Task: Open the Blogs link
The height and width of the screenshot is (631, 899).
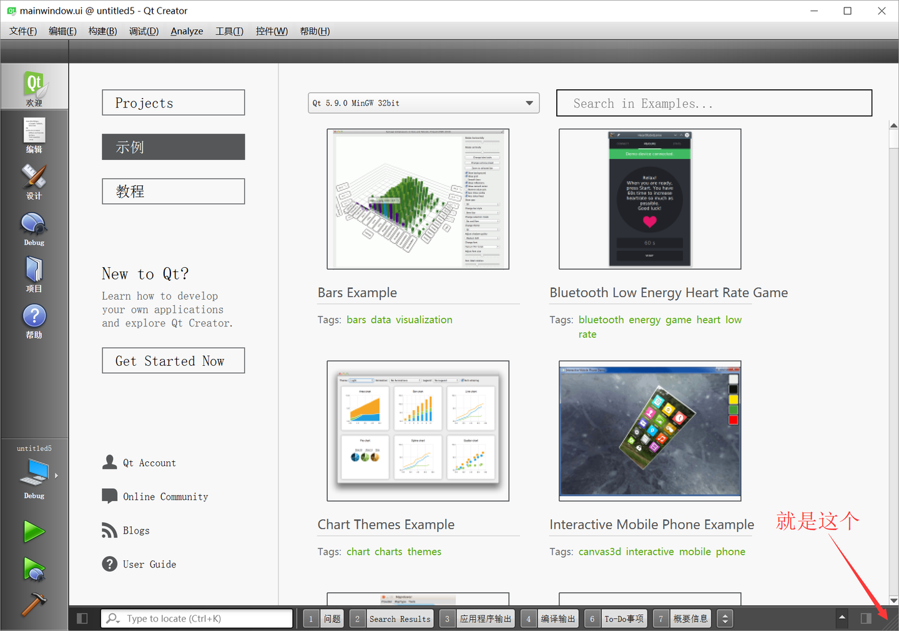Action: coord(136,531)
